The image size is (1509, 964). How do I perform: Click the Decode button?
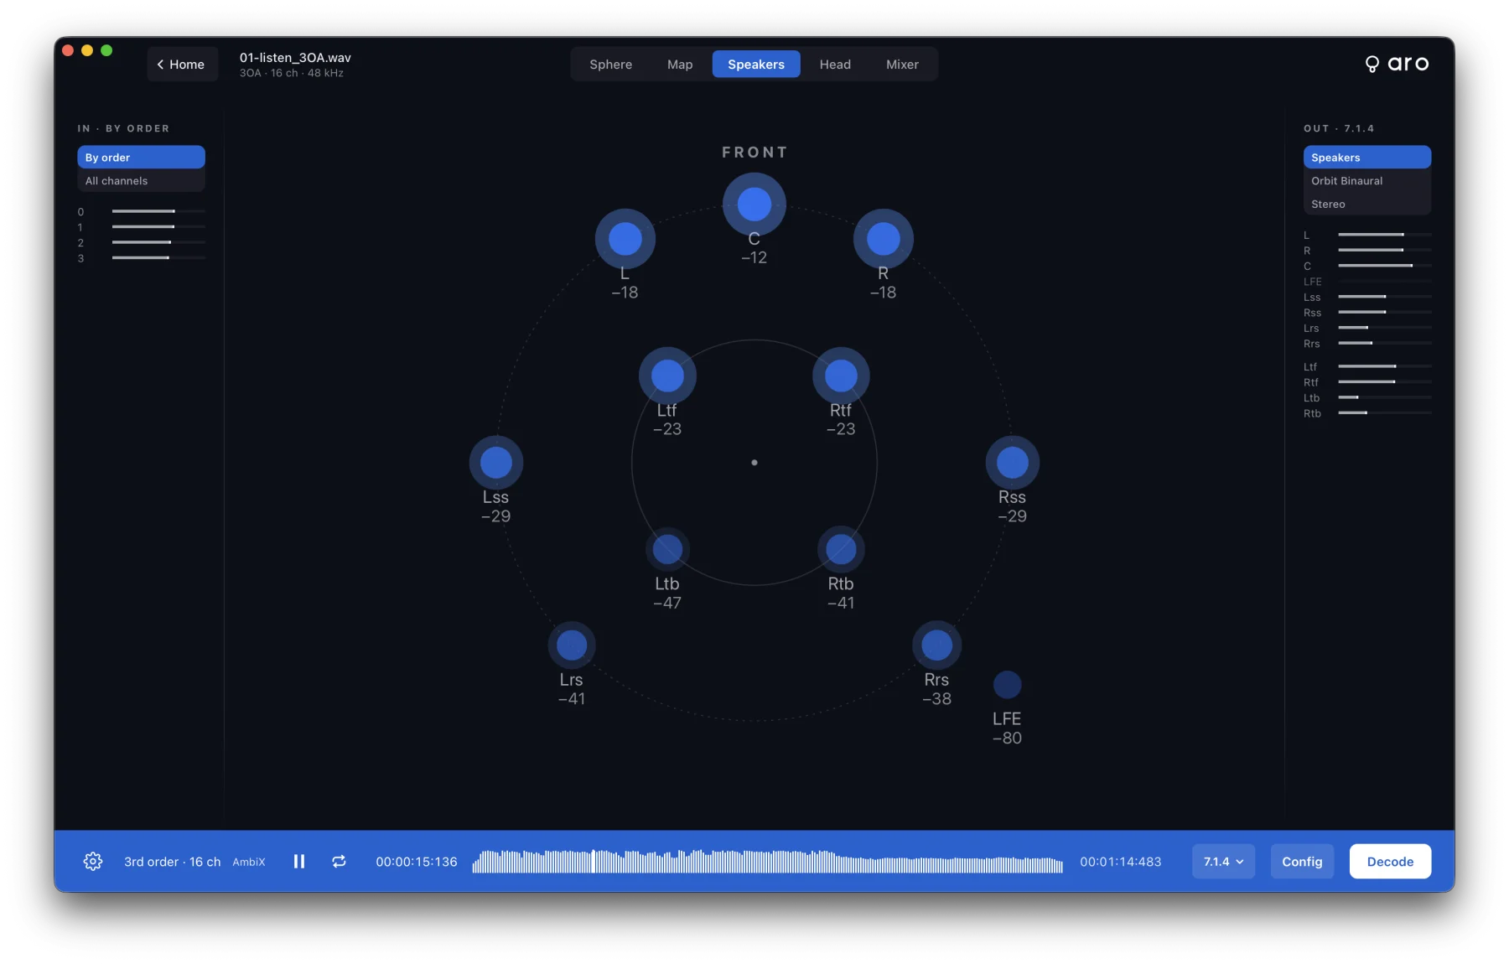1390,862
